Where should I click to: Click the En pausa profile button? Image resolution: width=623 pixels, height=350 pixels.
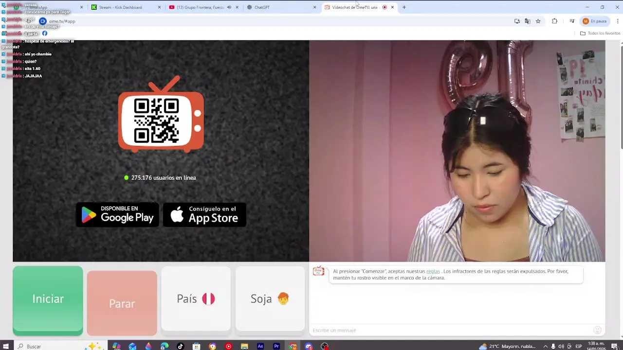coord(595,21)
